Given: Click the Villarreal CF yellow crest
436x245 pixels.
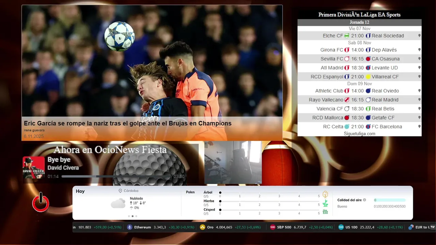Looking at the screenshot, I should click(368, 77).
